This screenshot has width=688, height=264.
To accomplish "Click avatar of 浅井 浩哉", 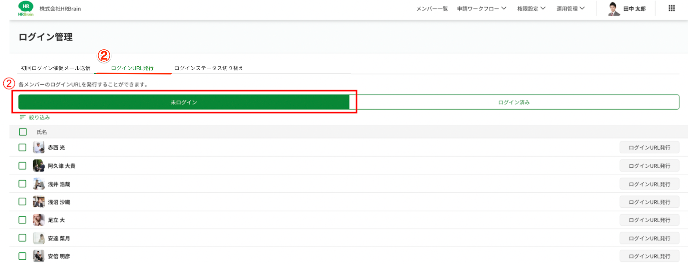I will click(x=39, y=184).
